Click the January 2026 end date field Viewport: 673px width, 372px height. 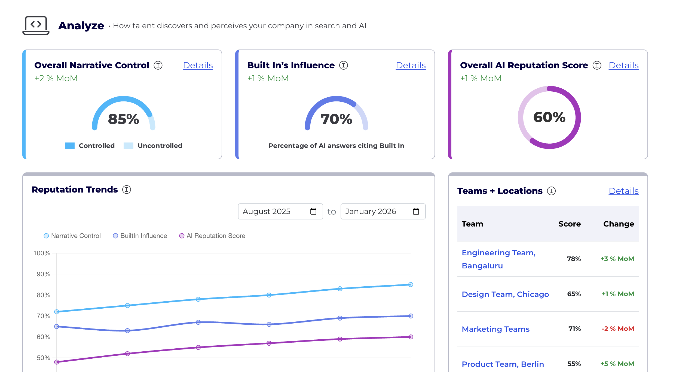(383, 211)
